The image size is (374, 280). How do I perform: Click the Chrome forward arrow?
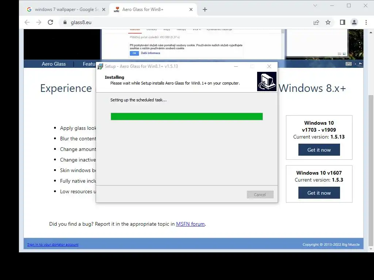(x=39, y=22)
